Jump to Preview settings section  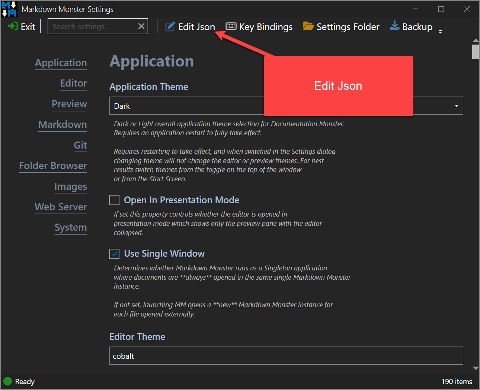coord(69,104)
